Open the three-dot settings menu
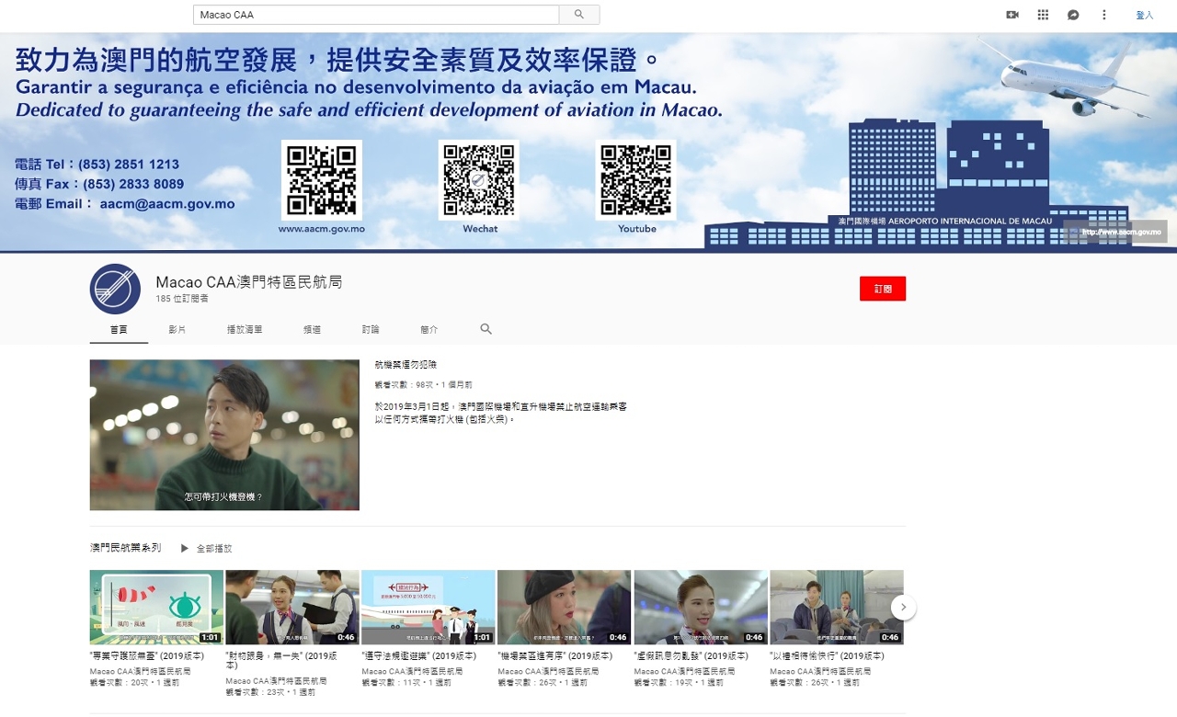This screenshot has height=717, width=1177. tap(1104, 15)
